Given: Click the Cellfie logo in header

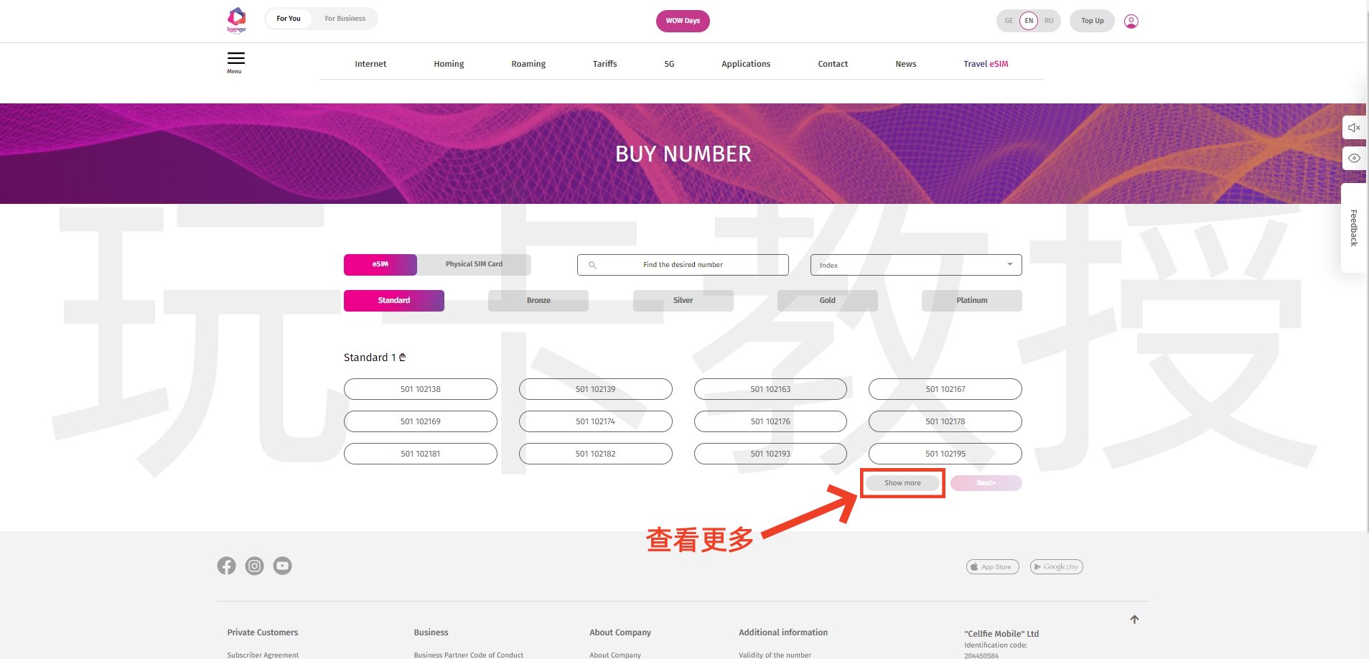Looking at the screenshot, I should 236,19.
